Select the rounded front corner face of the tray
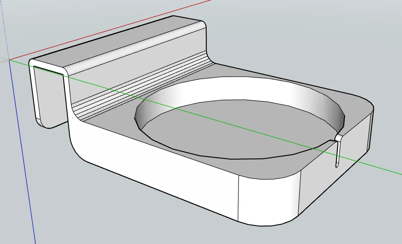Viewport: 402px width, 244px height. (x=269, y=201)
